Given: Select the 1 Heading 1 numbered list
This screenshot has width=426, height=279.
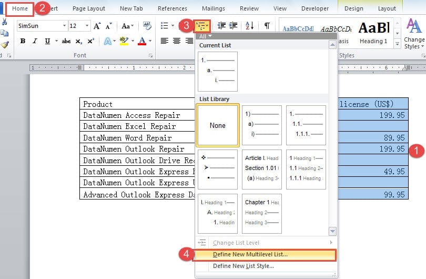Looking at the screenshot, I should point(306,170).
